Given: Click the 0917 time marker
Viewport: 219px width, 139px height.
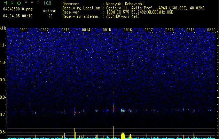Looking at the screenshot, I should click(x=149, y=30).
